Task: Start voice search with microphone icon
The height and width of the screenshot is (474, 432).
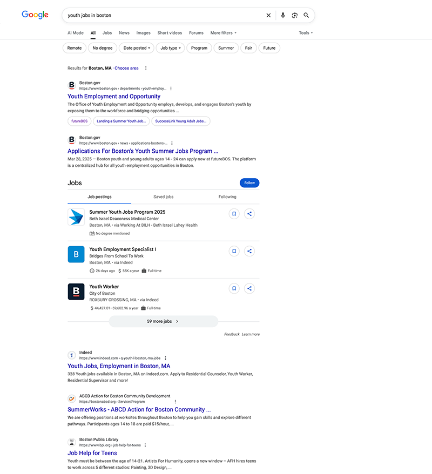Action: click(x=282, y=16)
